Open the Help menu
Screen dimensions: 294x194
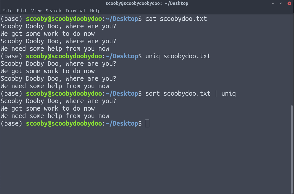95,11
